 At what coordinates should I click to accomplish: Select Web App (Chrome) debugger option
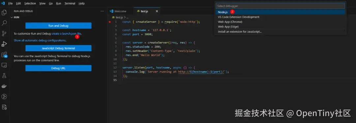tap(280, 22)
